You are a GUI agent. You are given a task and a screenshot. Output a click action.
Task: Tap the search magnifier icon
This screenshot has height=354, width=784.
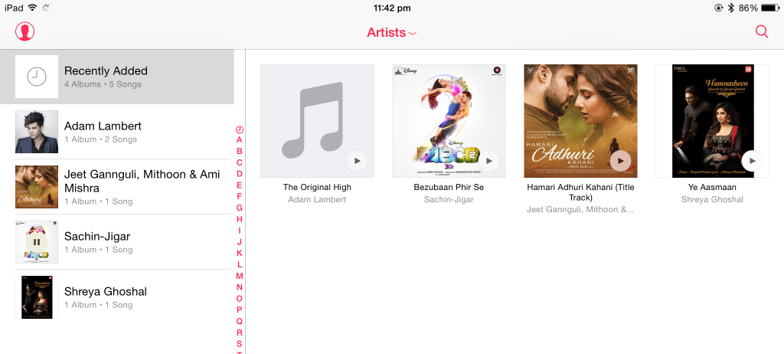point(761,31)
